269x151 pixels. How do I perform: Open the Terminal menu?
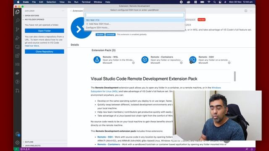point(86,2)
